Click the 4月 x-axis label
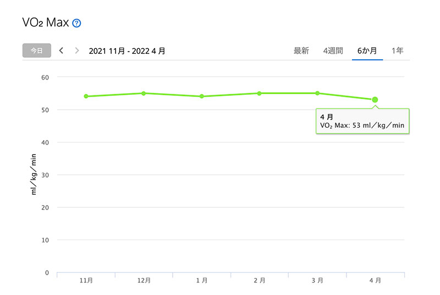 click(375, 280)
